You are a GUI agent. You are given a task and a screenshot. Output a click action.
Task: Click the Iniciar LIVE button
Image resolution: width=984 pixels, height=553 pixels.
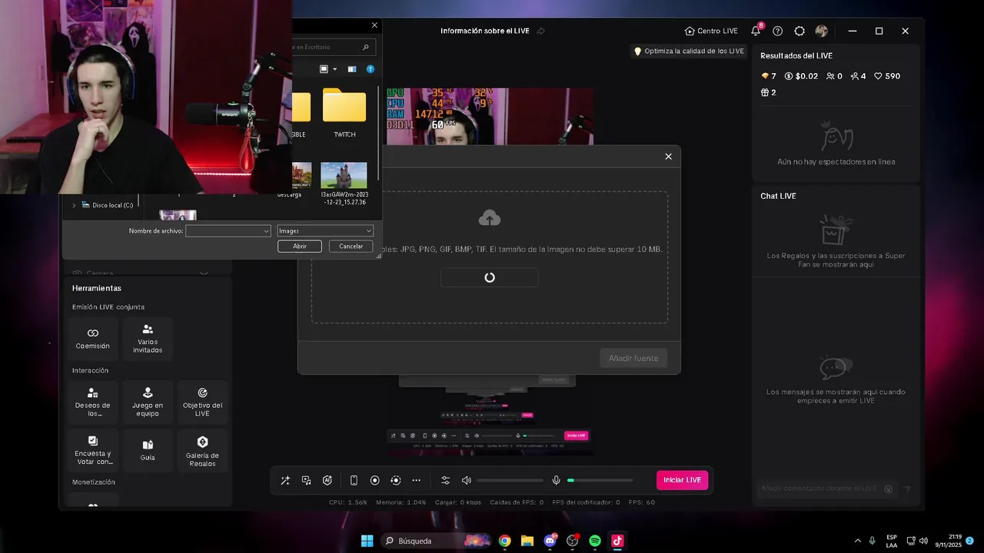[682, 480]
